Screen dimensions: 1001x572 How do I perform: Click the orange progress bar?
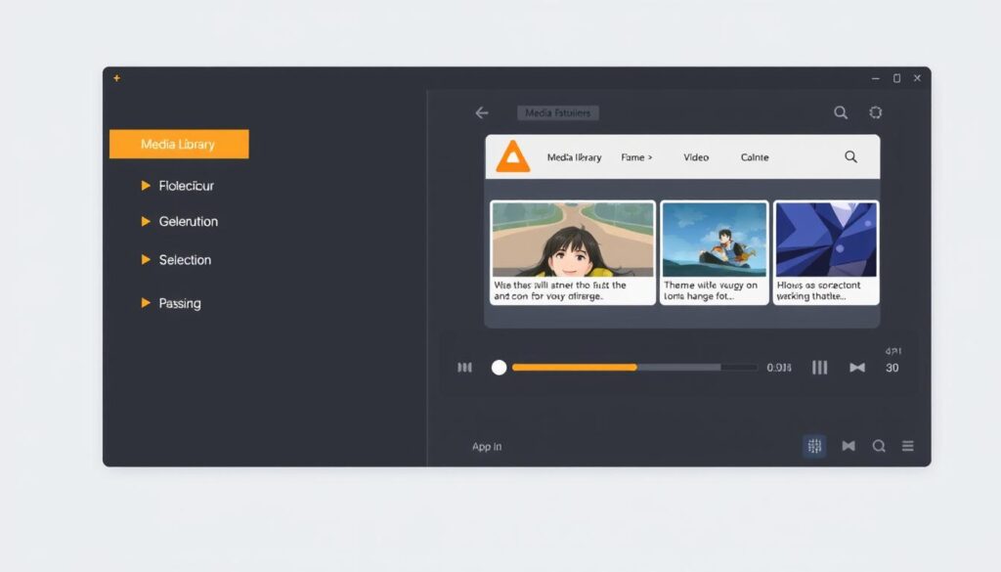point(575,367)
